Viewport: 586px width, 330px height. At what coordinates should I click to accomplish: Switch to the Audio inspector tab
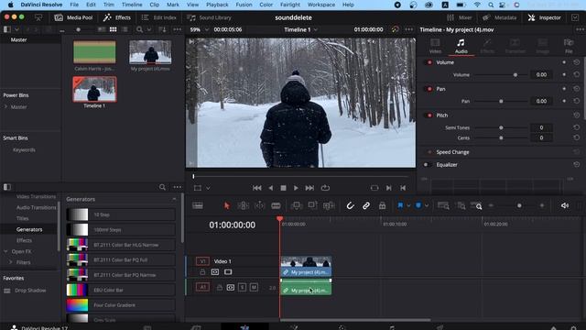pyautogui.click(x=461, y=47)
